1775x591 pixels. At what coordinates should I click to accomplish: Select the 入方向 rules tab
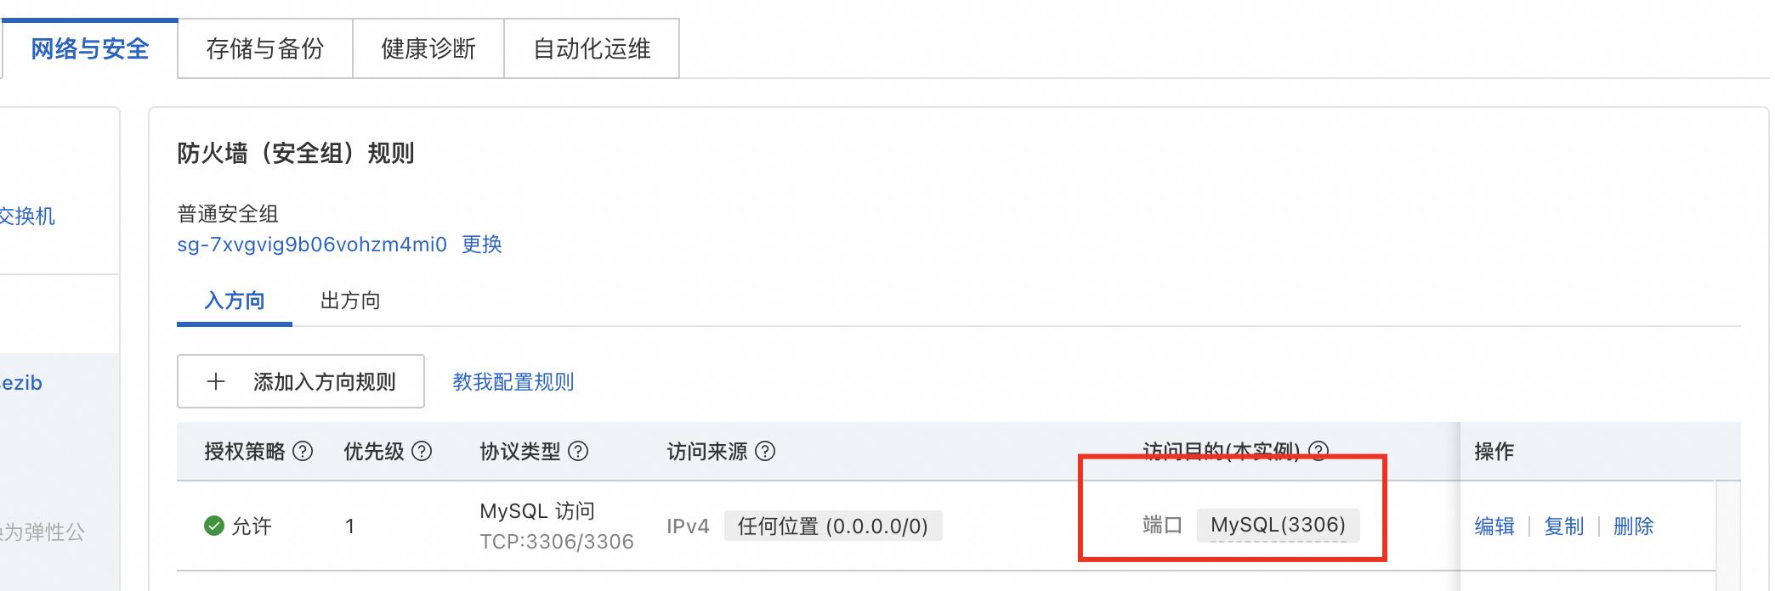pyautogui.click(x=235, y=301)
